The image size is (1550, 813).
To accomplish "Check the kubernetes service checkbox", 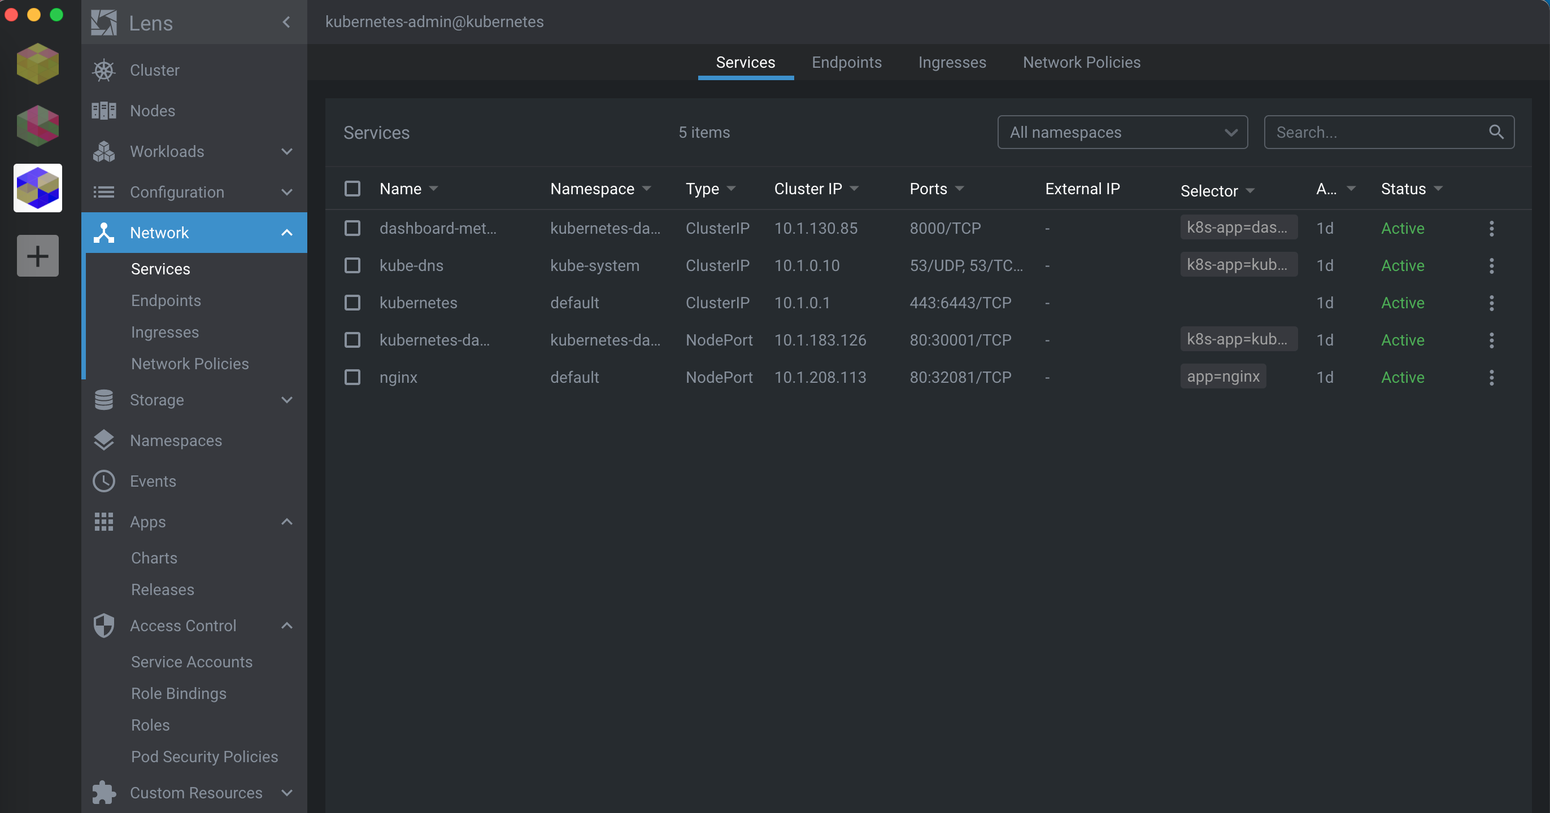I will (352, 303).
